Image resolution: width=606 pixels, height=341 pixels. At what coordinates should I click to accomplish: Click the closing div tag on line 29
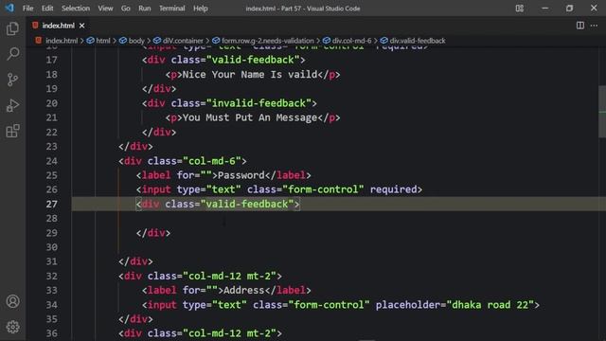153,233
